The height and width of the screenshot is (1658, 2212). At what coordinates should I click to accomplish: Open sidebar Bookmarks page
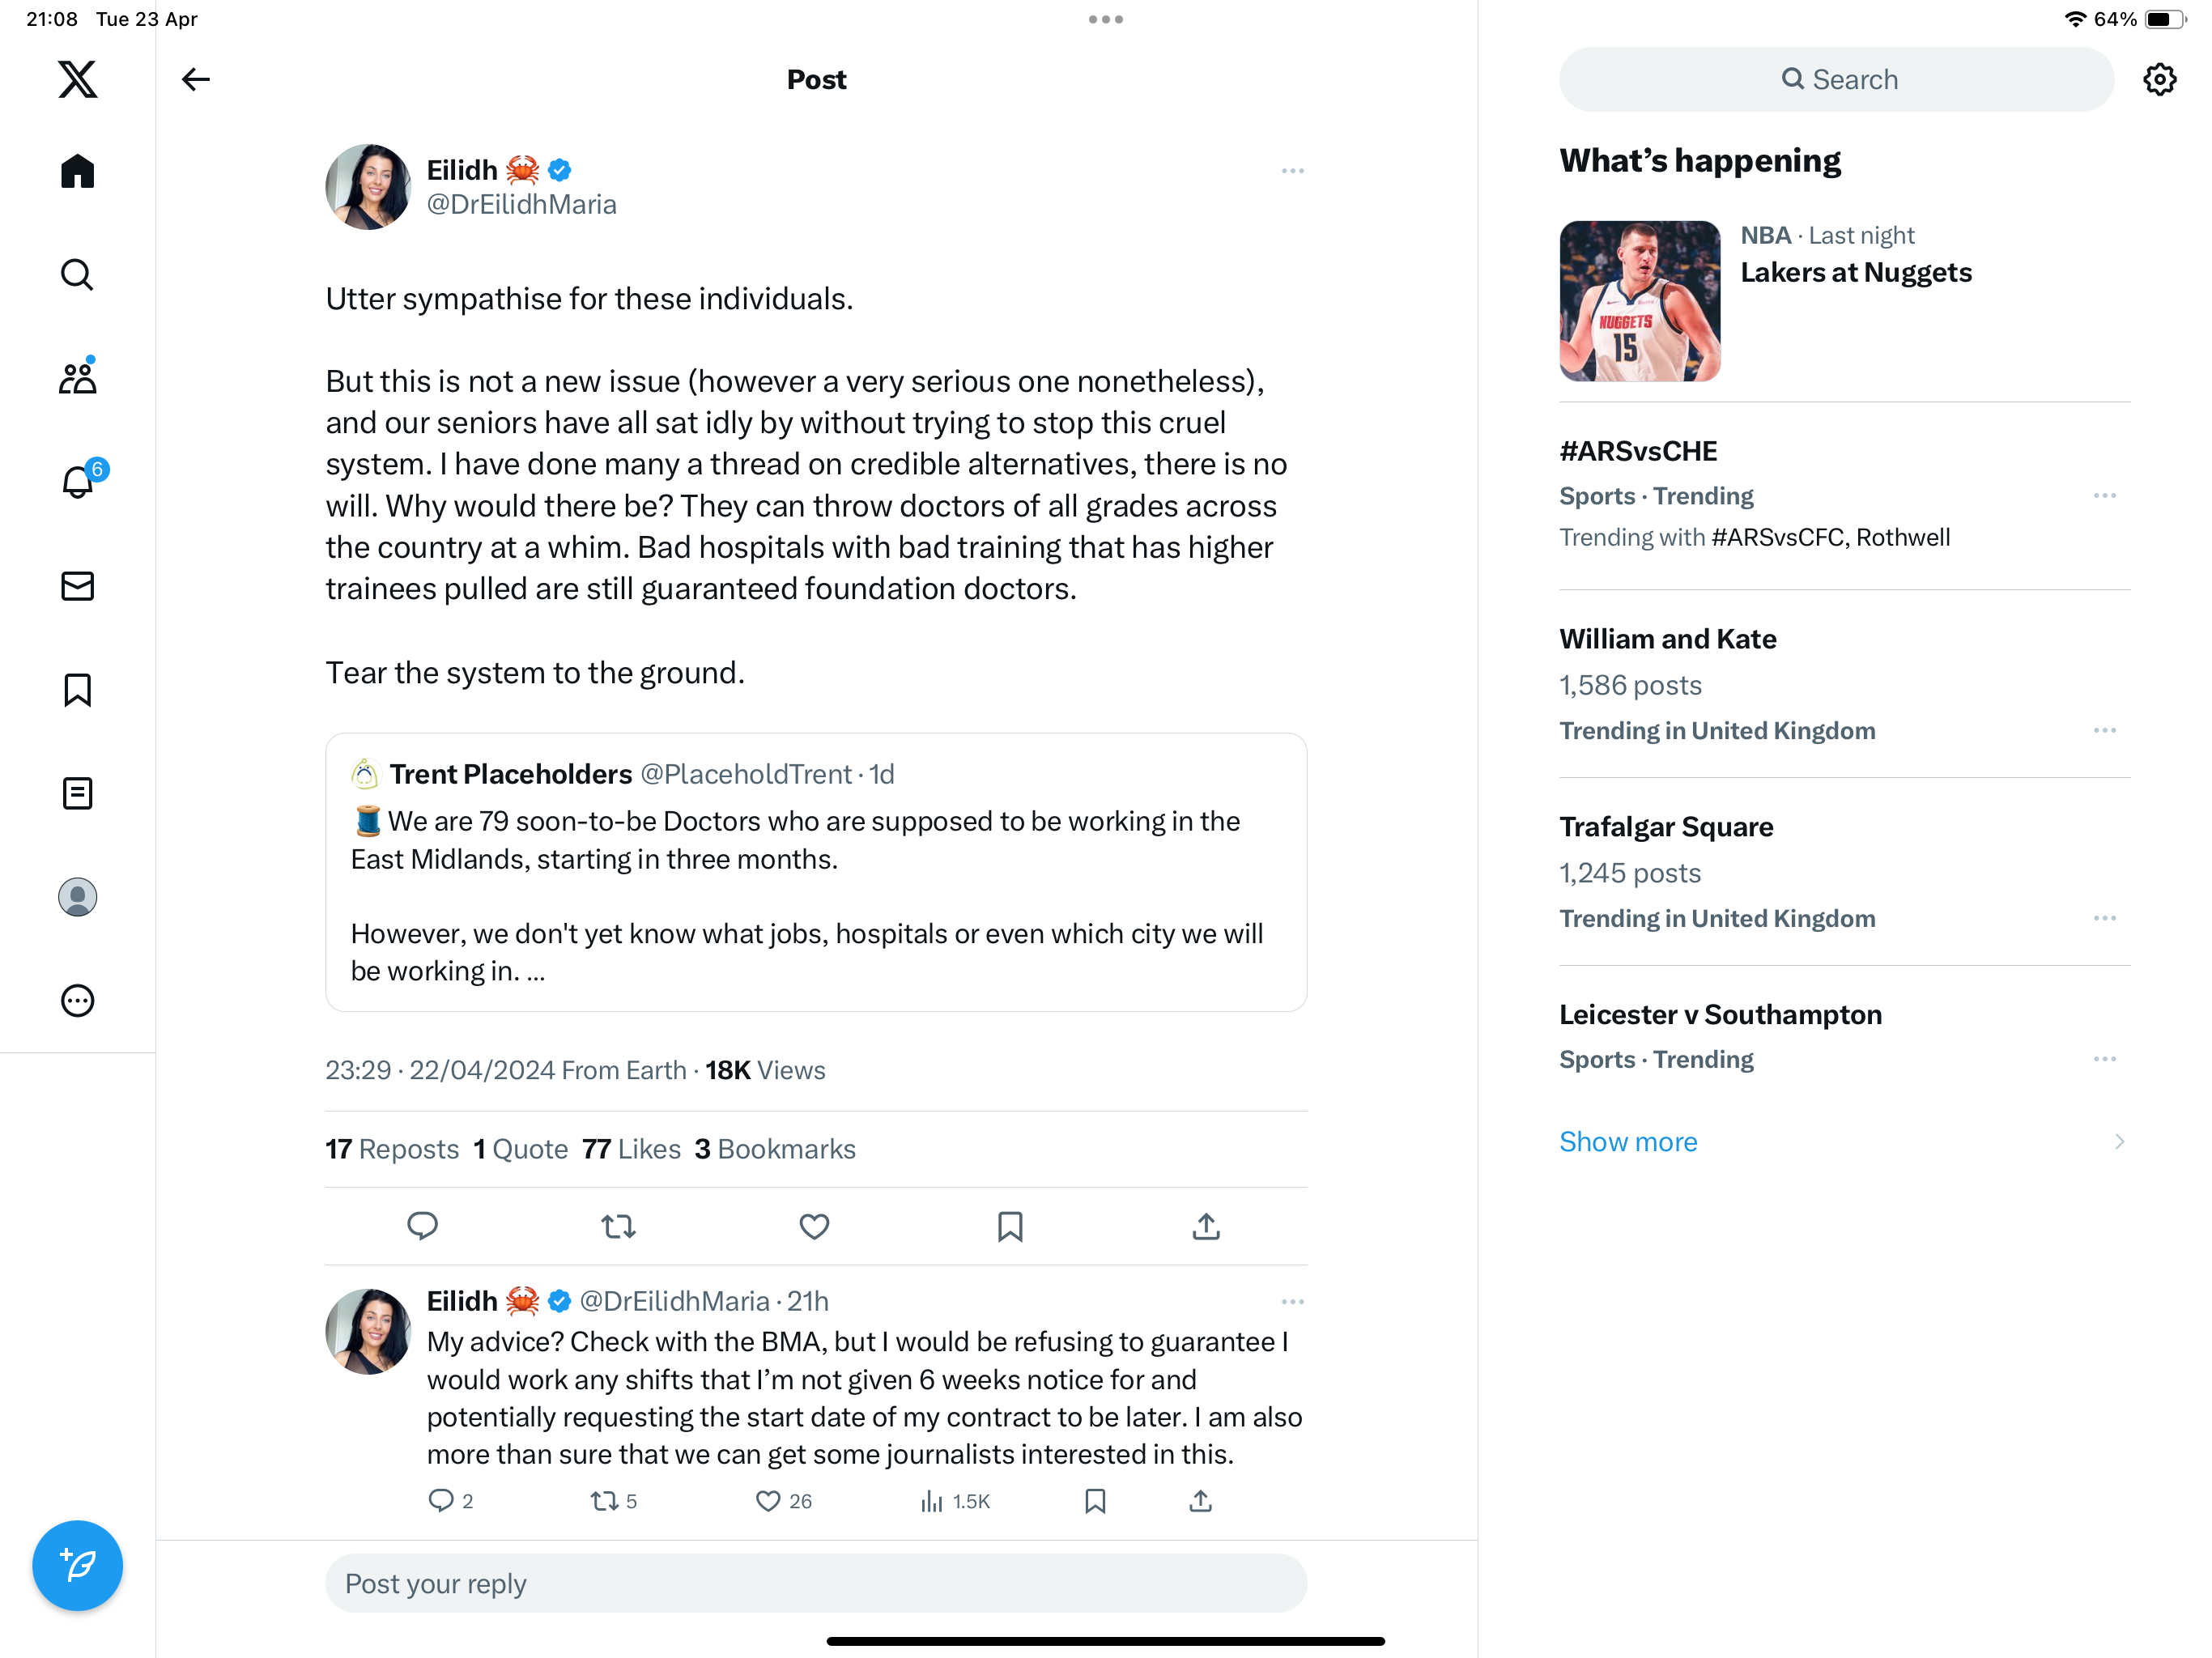(x=77, y=690)
